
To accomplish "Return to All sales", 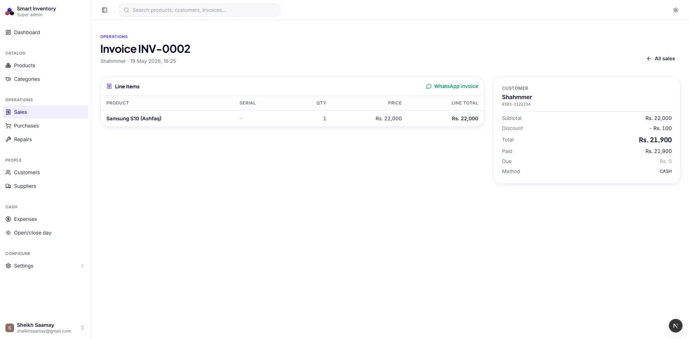I will coord(661,59).
